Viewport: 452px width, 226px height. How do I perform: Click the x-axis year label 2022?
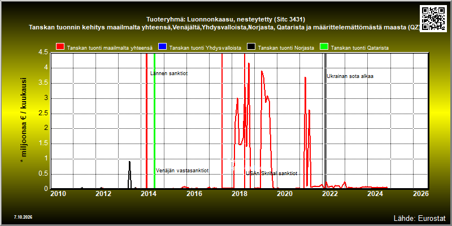click(x=330, y=194)
